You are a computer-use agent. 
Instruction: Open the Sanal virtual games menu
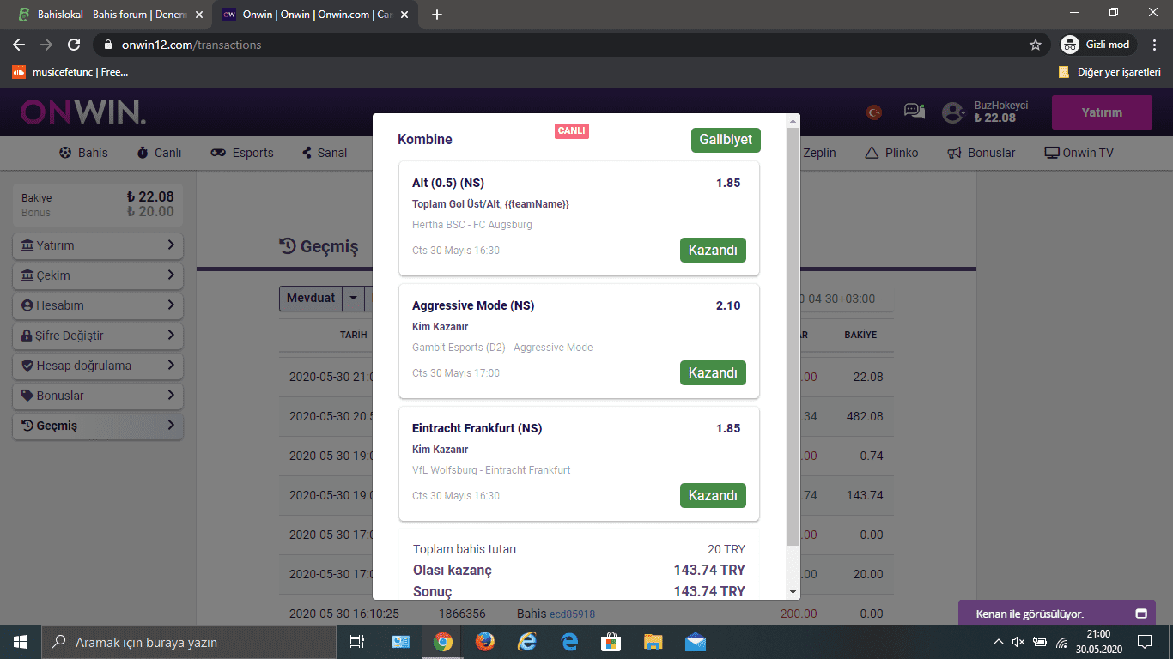324,153
